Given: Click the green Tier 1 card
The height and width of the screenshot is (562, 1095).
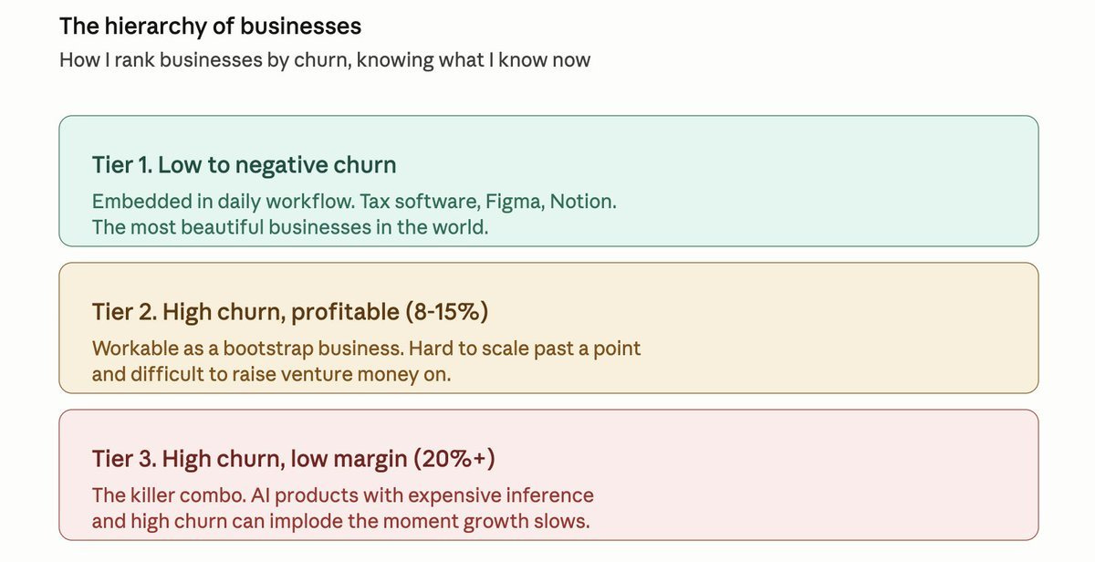Looking at the screenshot, I should (x=548, y=181).
